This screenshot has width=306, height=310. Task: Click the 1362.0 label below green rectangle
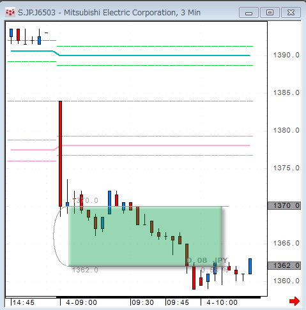(85, 270)
